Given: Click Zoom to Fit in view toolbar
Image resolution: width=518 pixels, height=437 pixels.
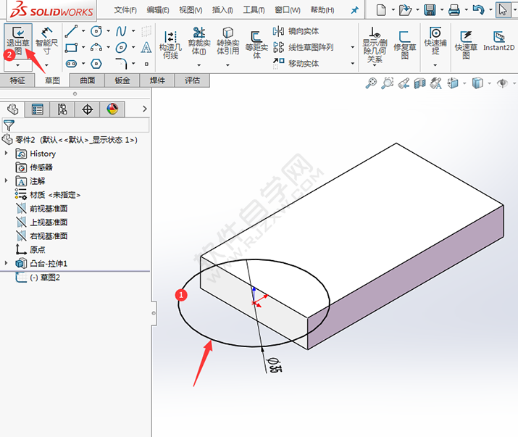Looking at the screenshot, I should click(x=371, y=83).
